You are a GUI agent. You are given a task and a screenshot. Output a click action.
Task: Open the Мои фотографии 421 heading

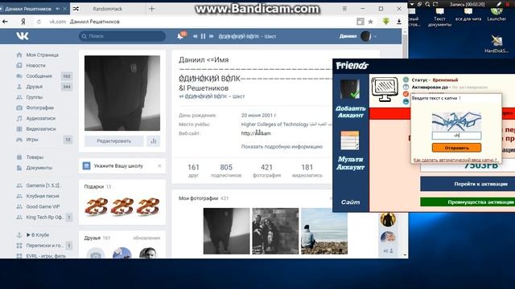pyautogui.click(x=204, y=198)
